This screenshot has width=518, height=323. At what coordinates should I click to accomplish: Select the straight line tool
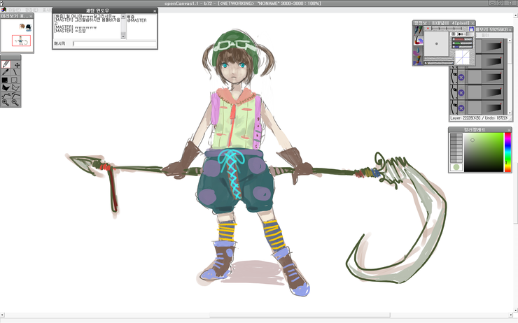click(15, 72)
